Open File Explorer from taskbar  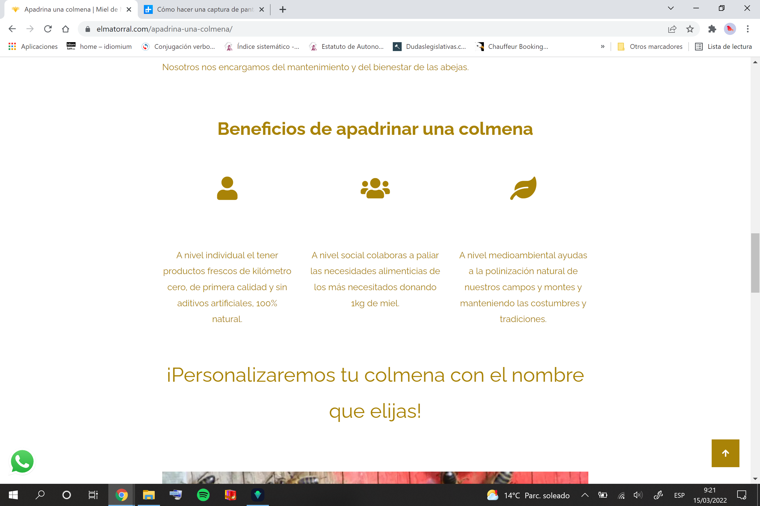click(149, 495)
